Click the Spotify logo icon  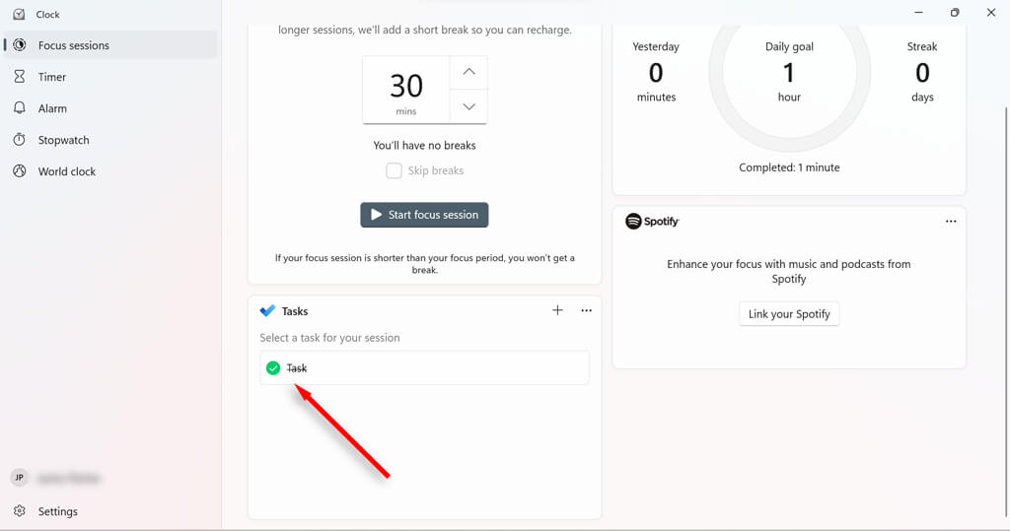[x=633, y=222]
